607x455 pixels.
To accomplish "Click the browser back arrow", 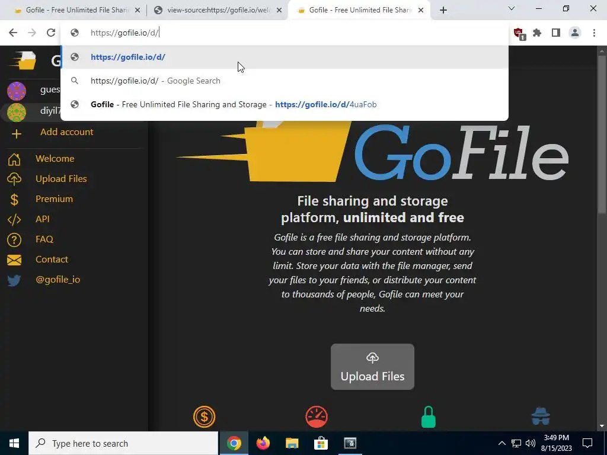I will (13, 33).
